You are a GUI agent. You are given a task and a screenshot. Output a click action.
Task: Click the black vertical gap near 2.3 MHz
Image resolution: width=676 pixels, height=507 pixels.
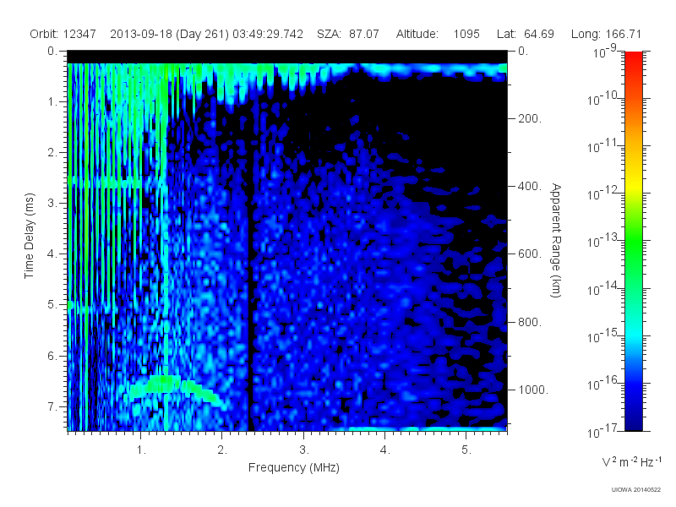click(250, 302)
